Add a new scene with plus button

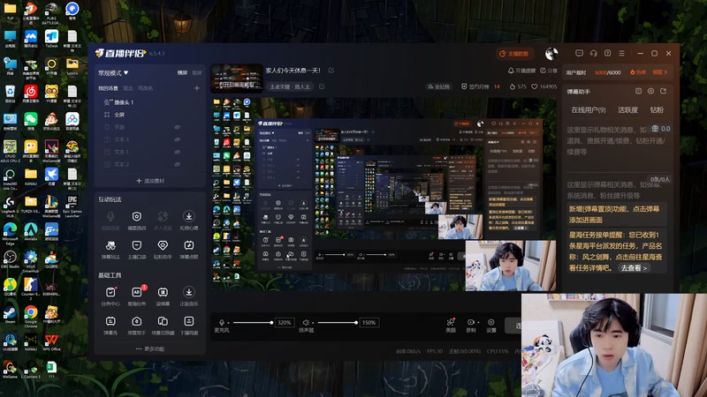196,88
